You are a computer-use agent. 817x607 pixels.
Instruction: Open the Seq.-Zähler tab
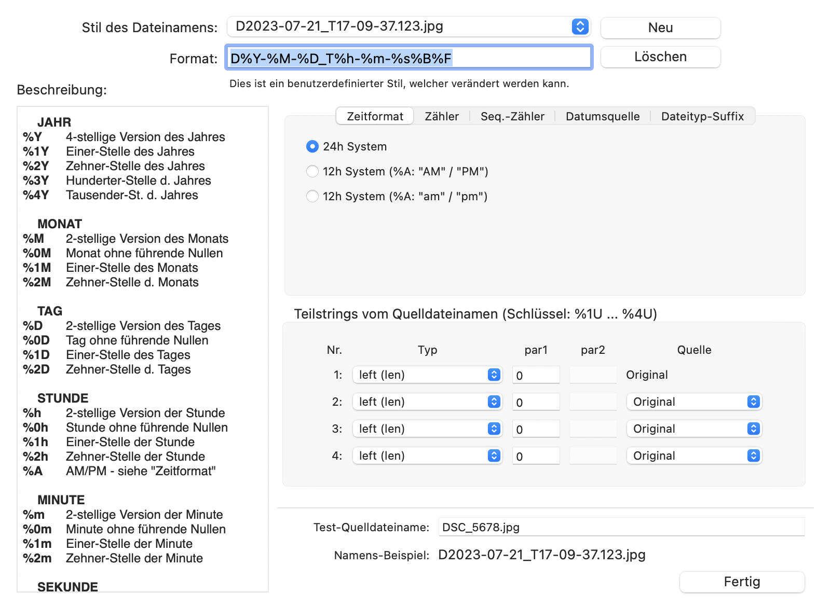pyautogui.click(x=512, y=116)
